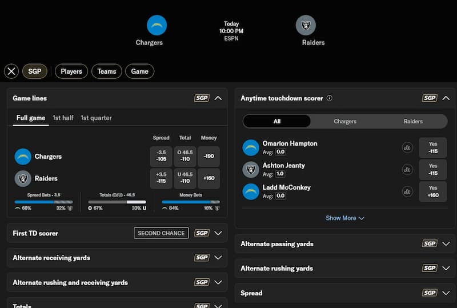Click info icon next to Anytime touchdown scorer
Viewport: 457px width, 308px height.
click(330, 98)
